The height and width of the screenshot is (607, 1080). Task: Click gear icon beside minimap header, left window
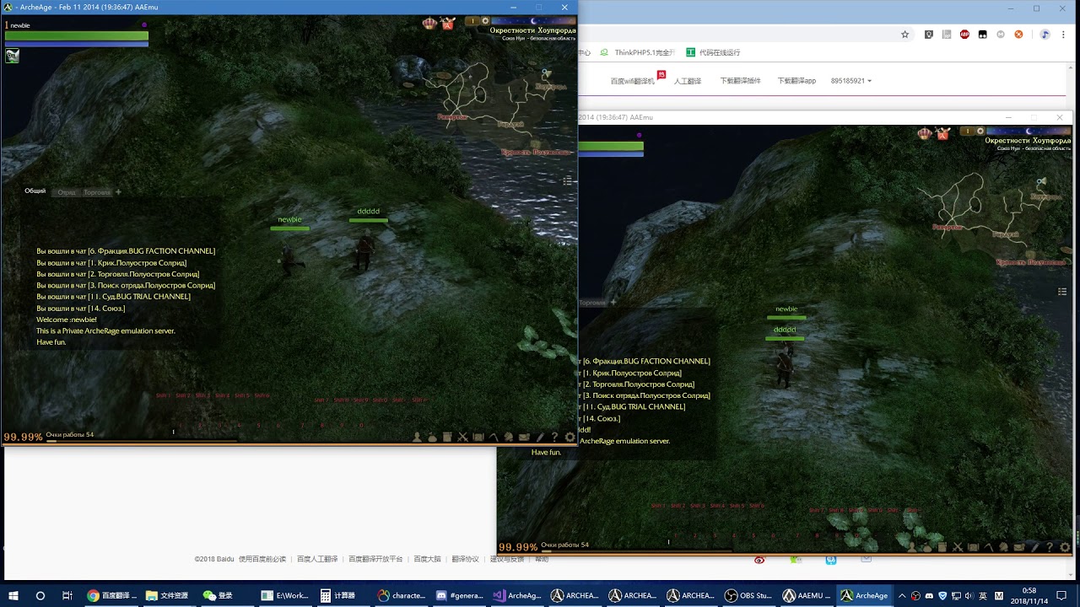point(485,21)
